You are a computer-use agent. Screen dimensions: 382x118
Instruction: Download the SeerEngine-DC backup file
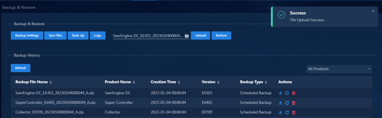280,93
